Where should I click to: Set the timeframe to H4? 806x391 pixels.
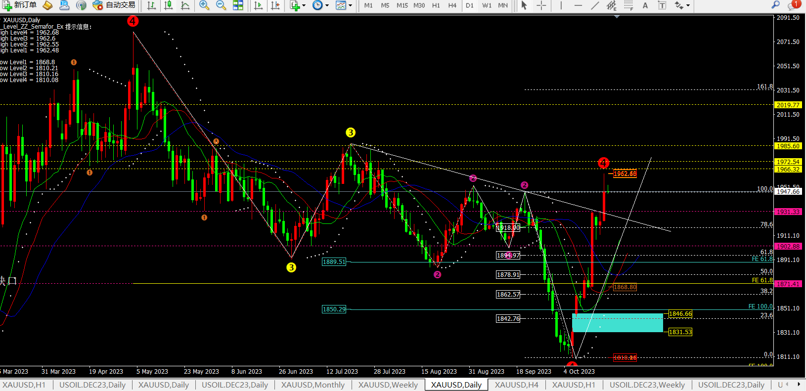[452, 5]
